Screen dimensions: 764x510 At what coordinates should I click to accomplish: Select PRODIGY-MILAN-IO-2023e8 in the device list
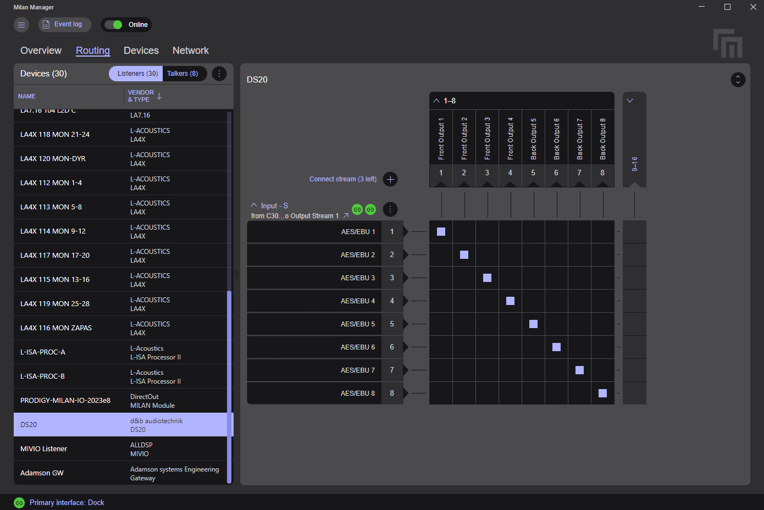pyautogui.click(x=65, y=401)
